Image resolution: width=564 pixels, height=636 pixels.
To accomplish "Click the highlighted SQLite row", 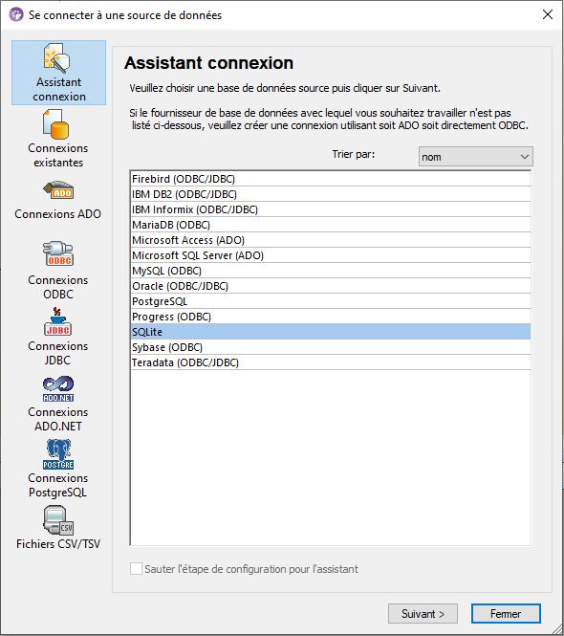I will 331,332.
